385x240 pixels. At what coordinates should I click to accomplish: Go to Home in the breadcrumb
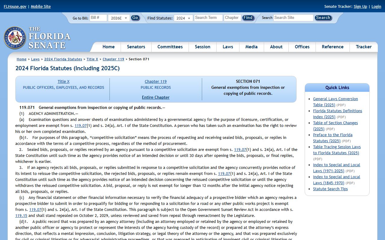21,59
